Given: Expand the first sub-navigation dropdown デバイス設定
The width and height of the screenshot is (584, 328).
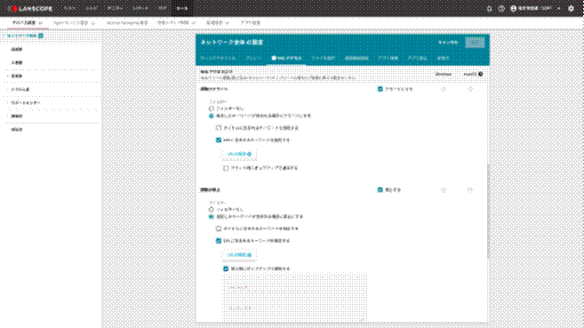Looking at the screenshot, I should pos(28,23).
